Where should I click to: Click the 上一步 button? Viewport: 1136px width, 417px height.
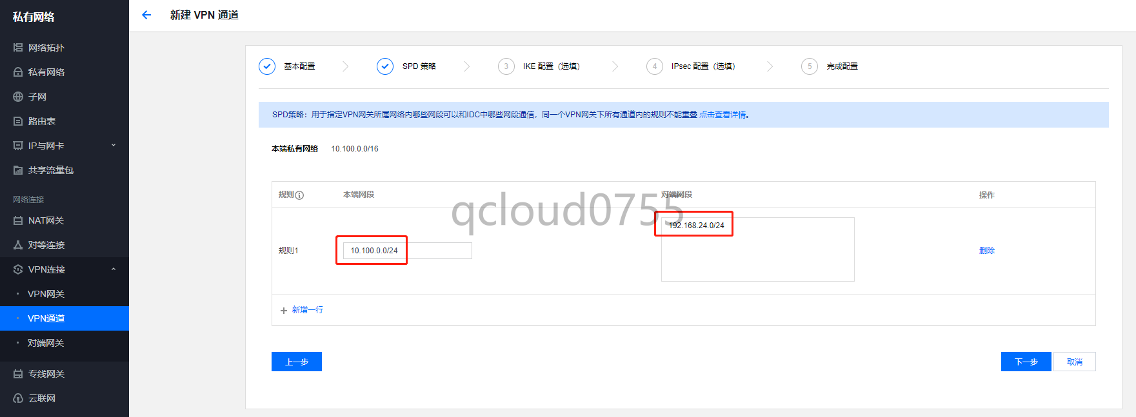(297, 362)
